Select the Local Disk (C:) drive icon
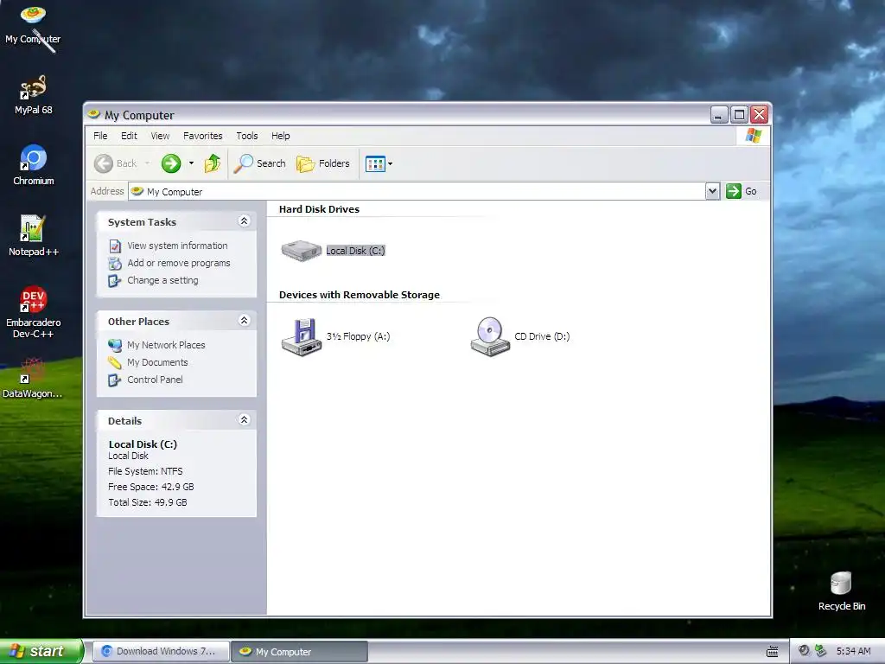The image size is (885, 664). pos(302,250)
